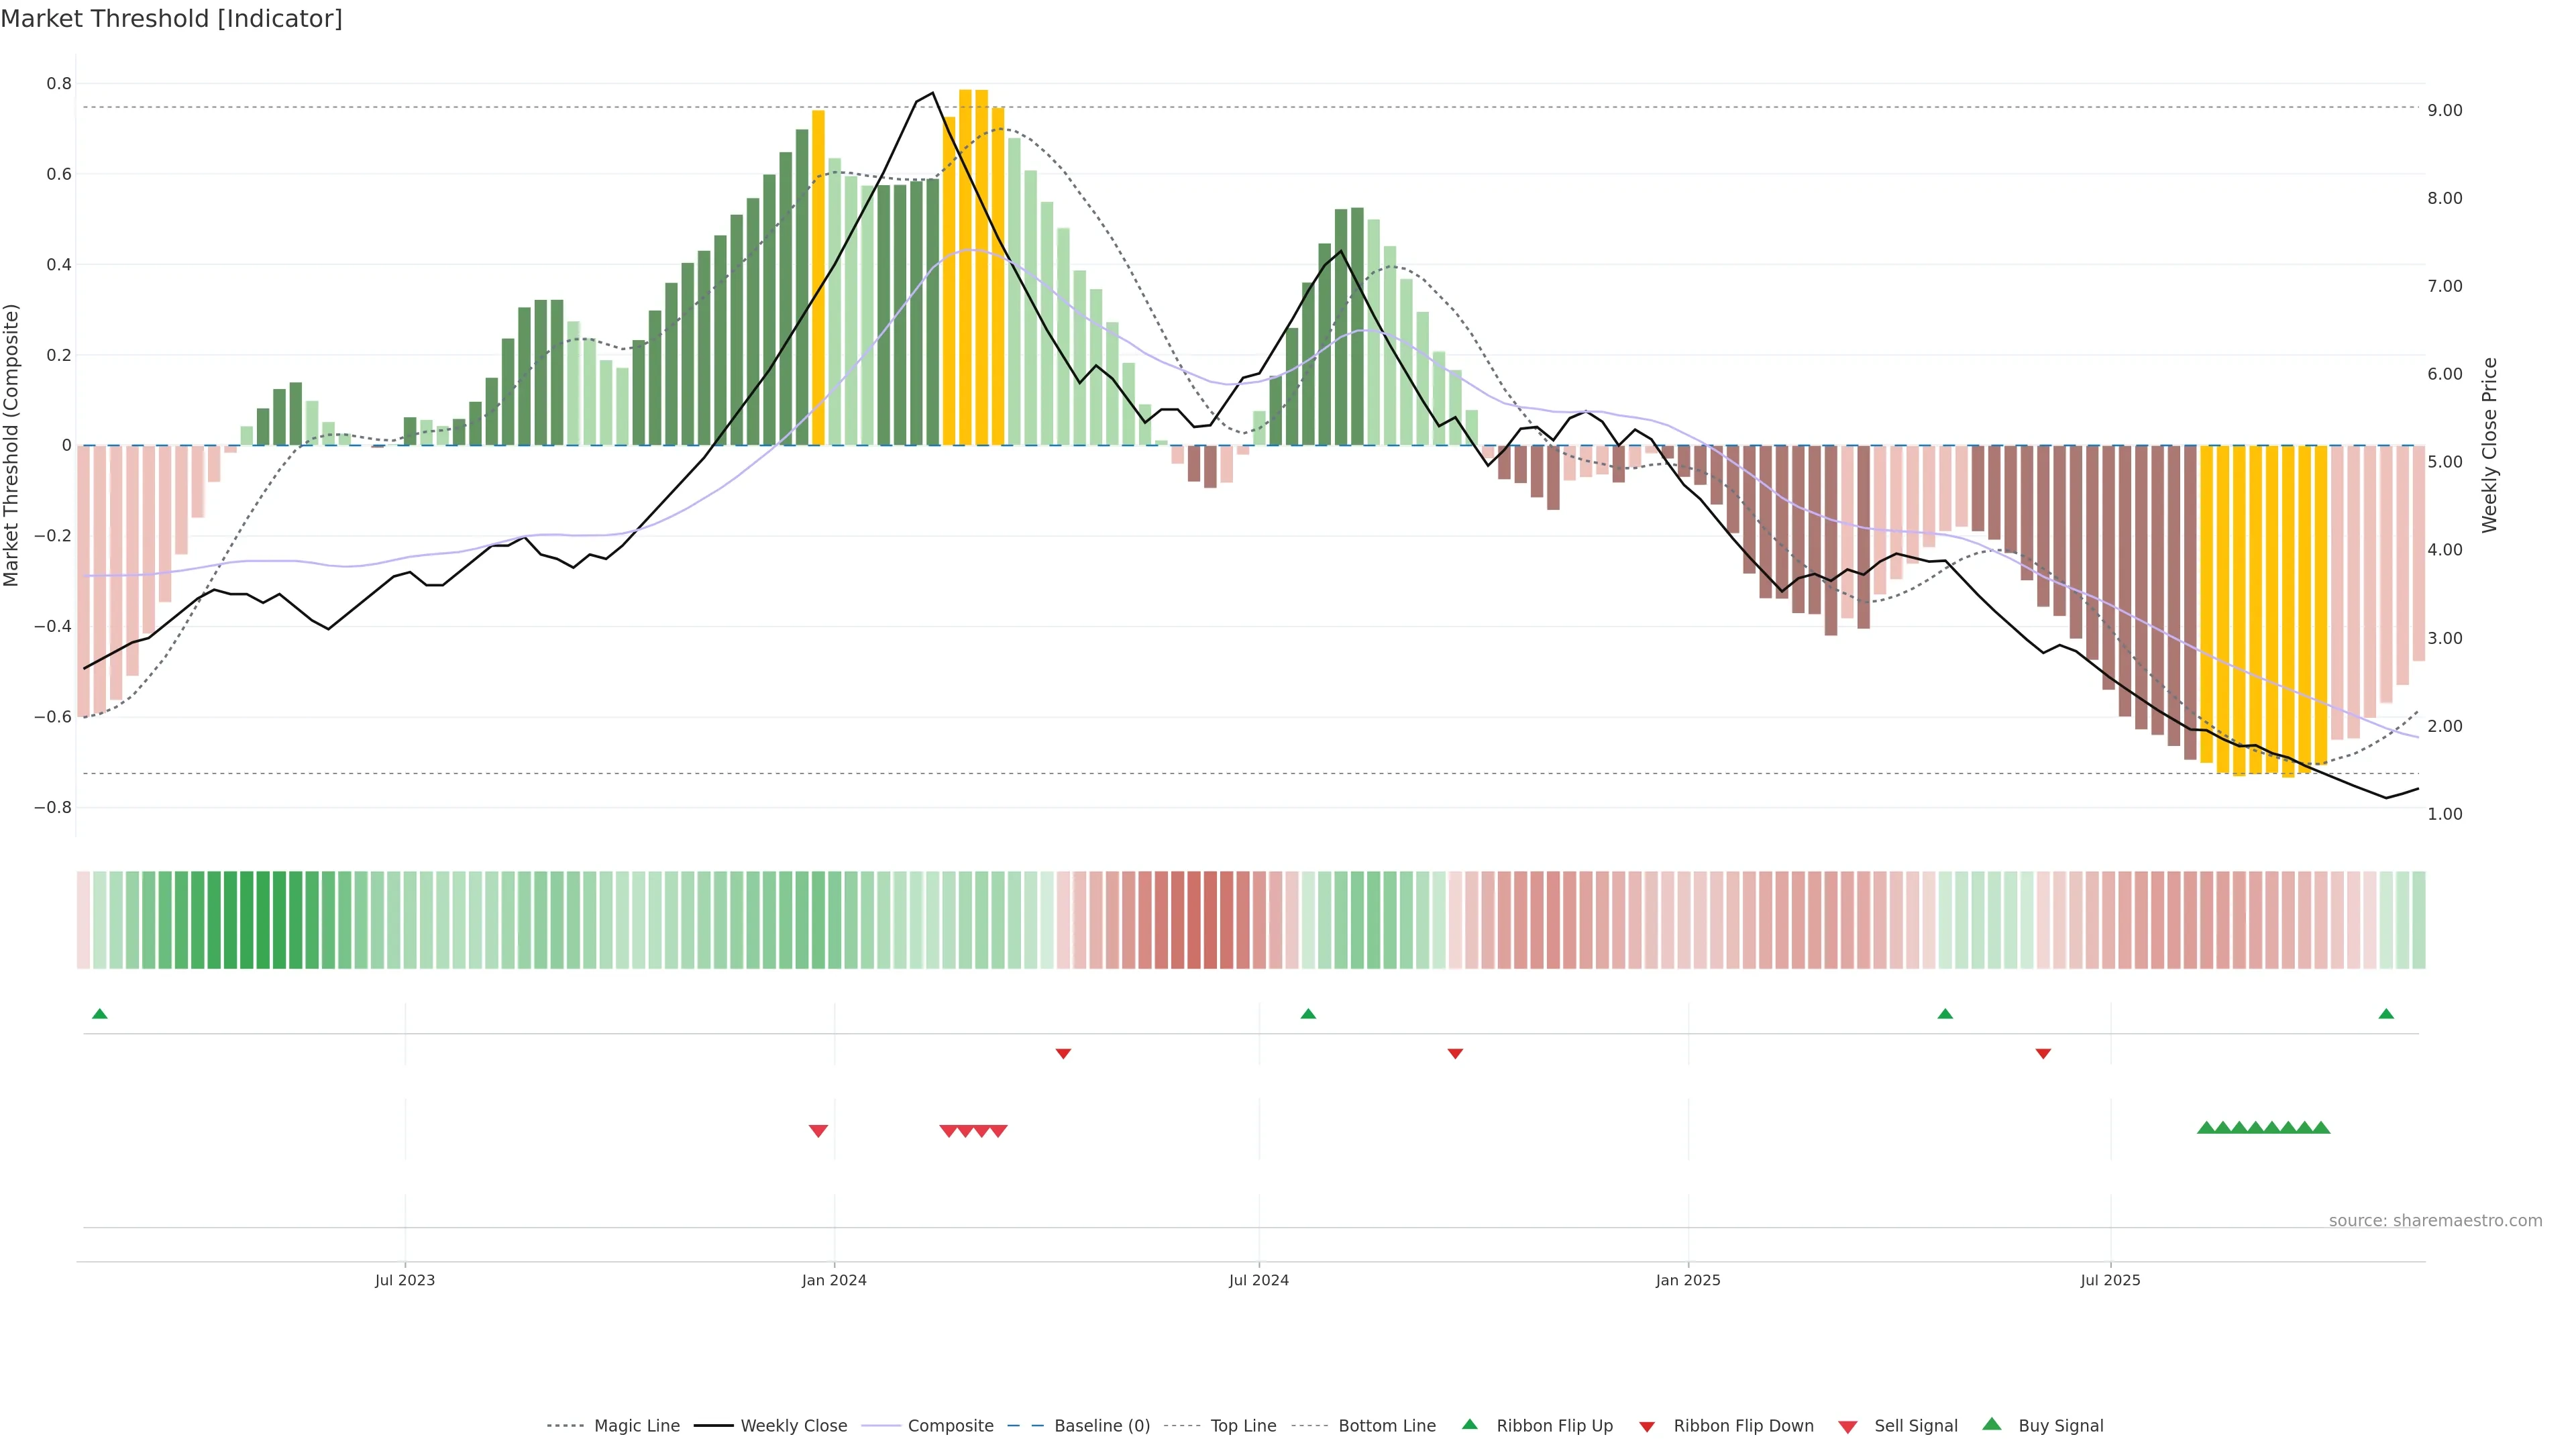Click the Magic Line legend entry
The width and height of the screenshot is (2576, 1449).
(x=636, y=1425)
